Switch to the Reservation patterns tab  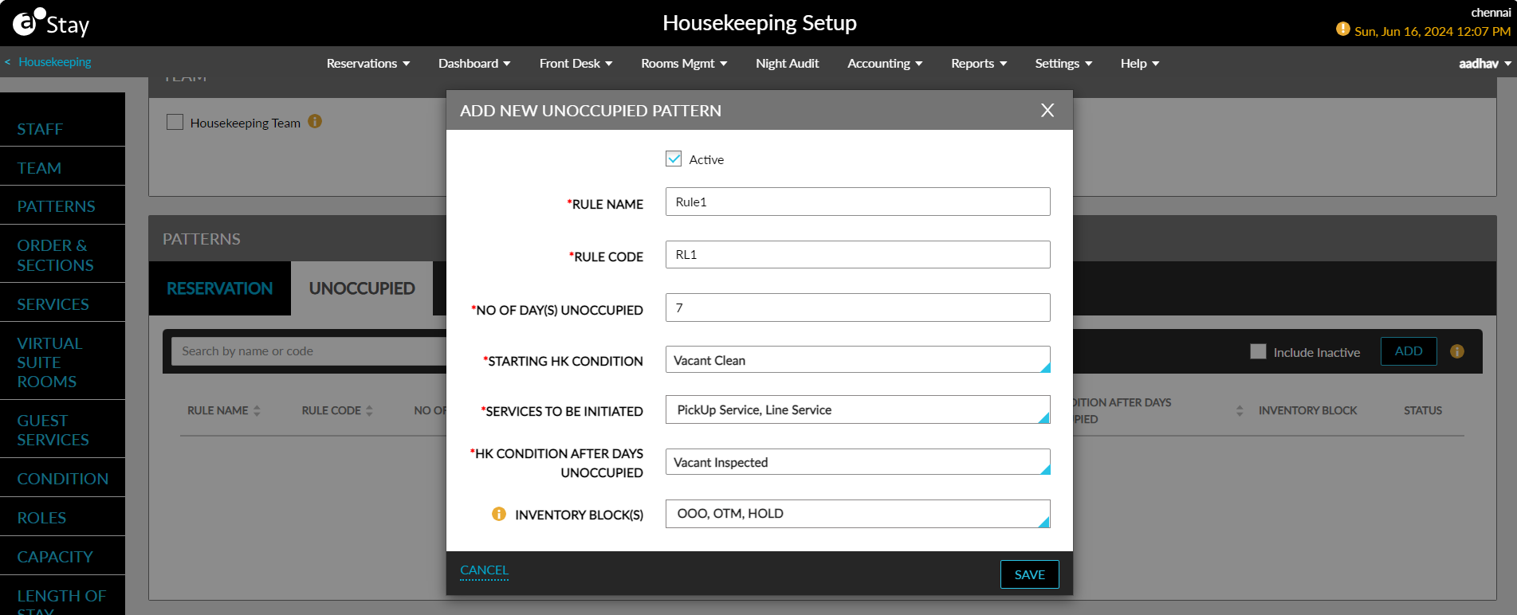(x=220, y=288)
